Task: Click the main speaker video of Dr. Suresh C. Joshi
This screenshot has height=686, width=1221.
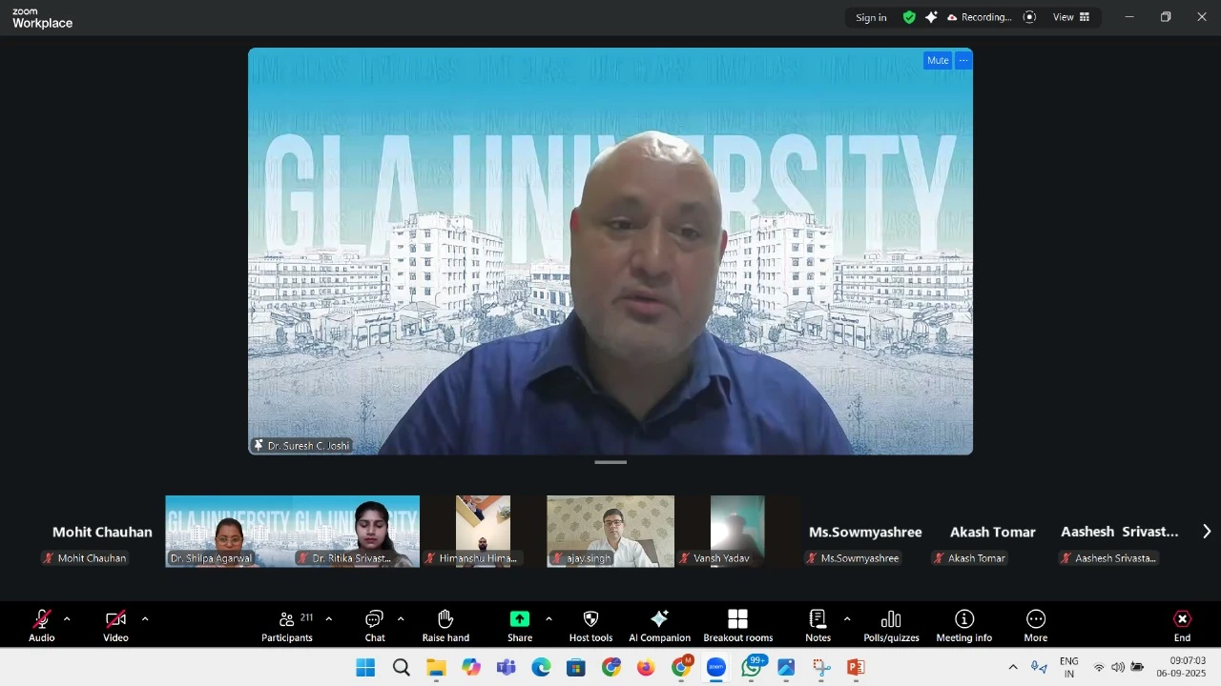Action: pos(610,252)
